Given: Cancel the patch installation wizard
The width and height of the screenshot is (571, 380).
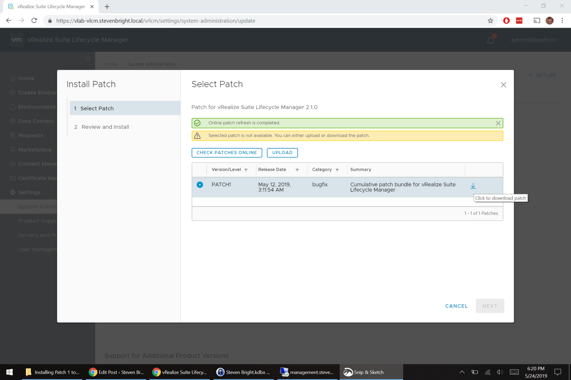Looking at the screenshot, I should 456,306.
